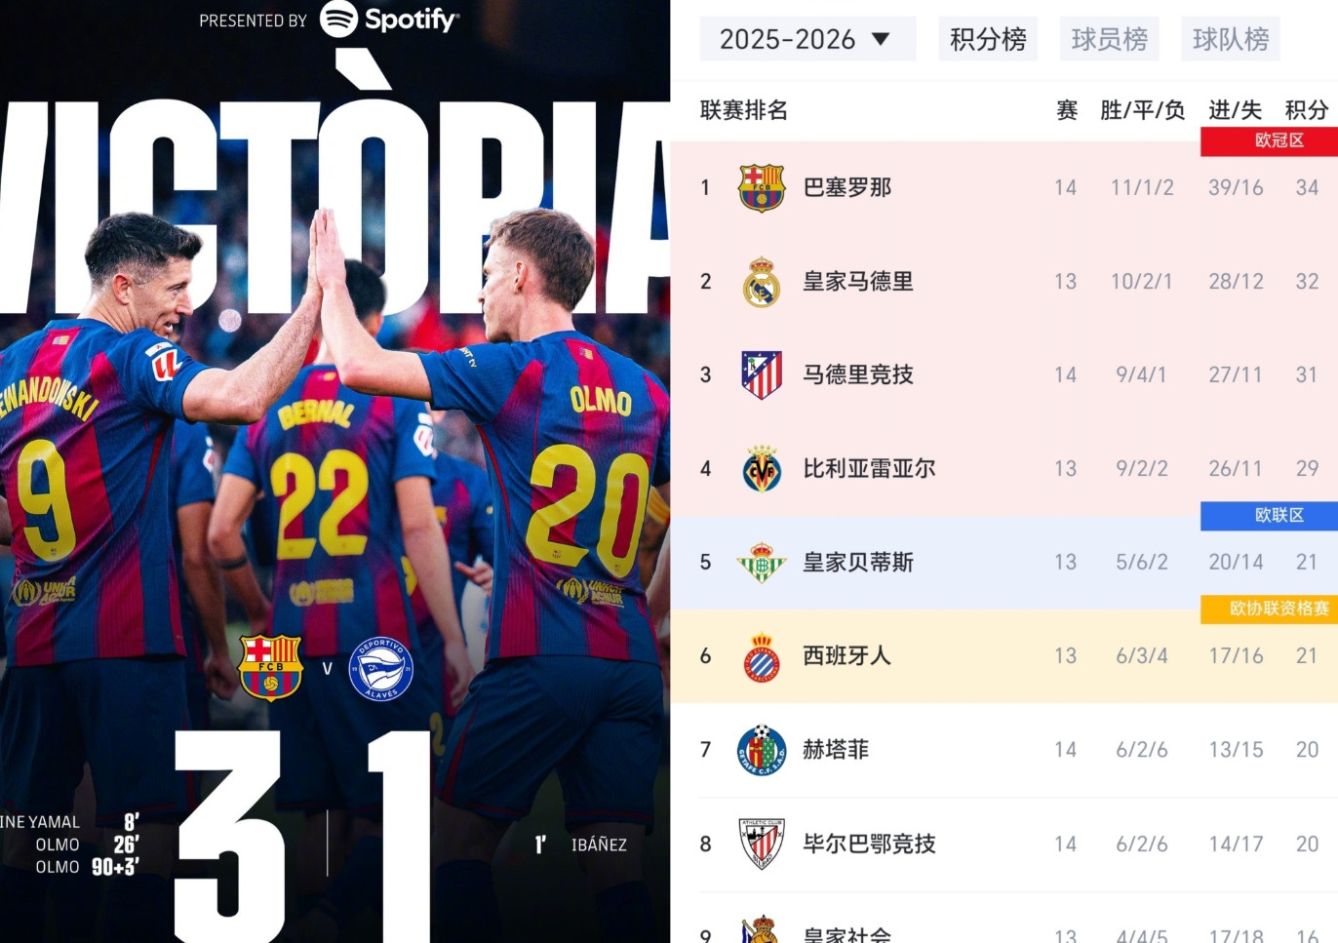Open the 2025-2026 season dropdown

click(807, 39)
